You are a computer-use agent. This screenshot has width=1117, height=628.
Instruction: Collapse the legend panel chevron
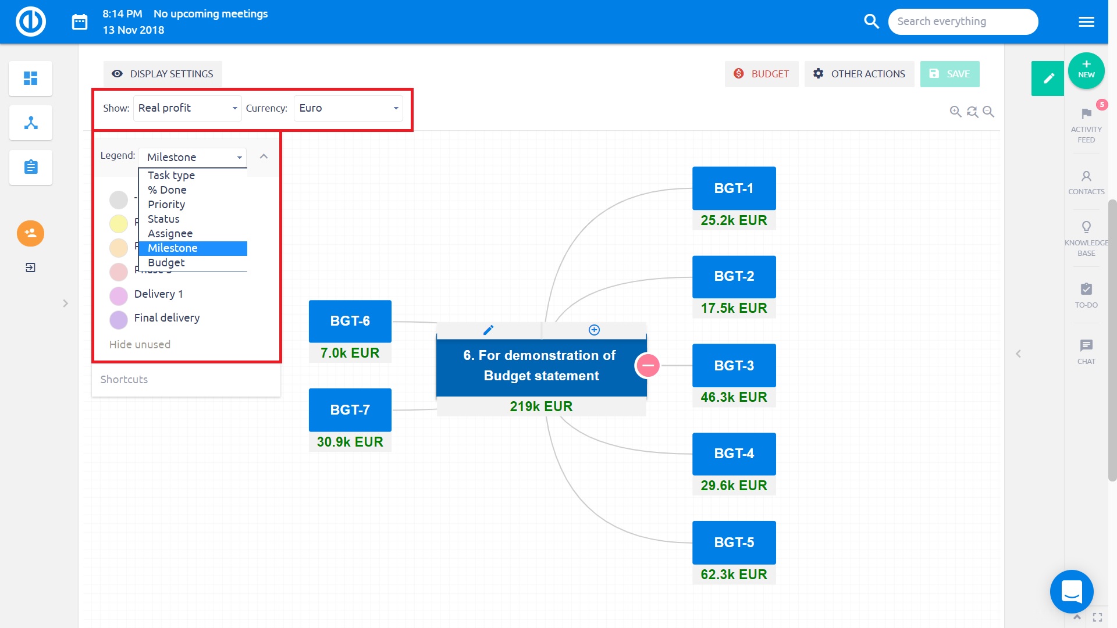click(264, 156)
